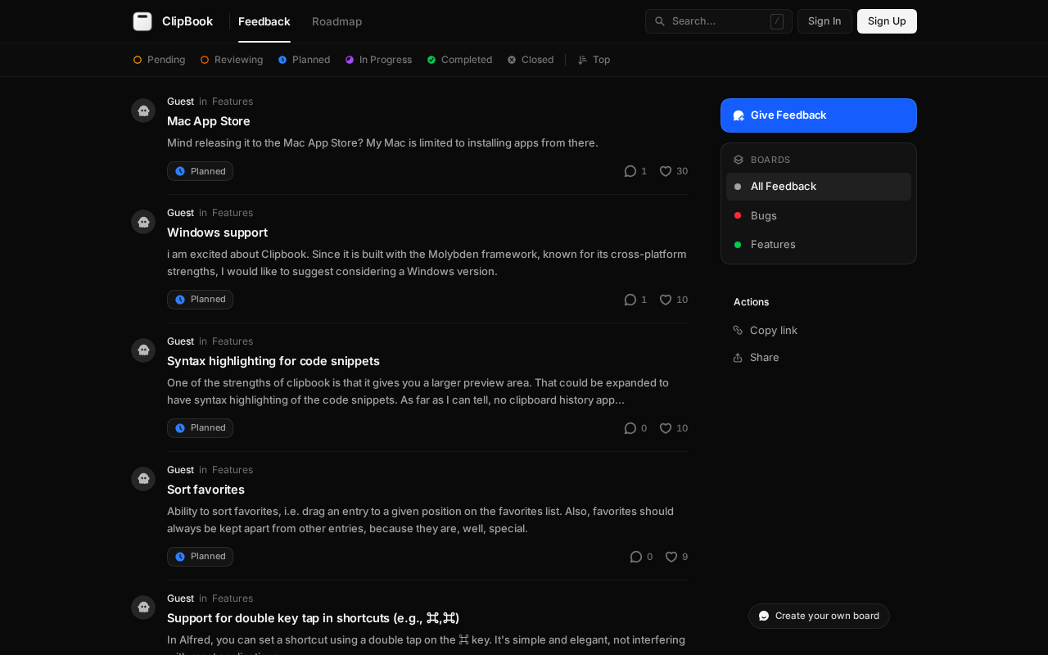Open the Mac App Store post

209,121
